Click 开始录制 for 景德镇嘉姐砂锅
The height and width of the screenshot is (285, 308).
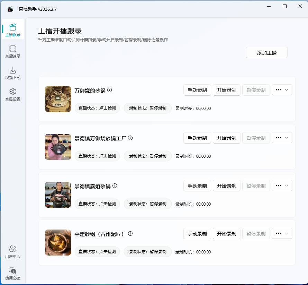click(226, 185)
